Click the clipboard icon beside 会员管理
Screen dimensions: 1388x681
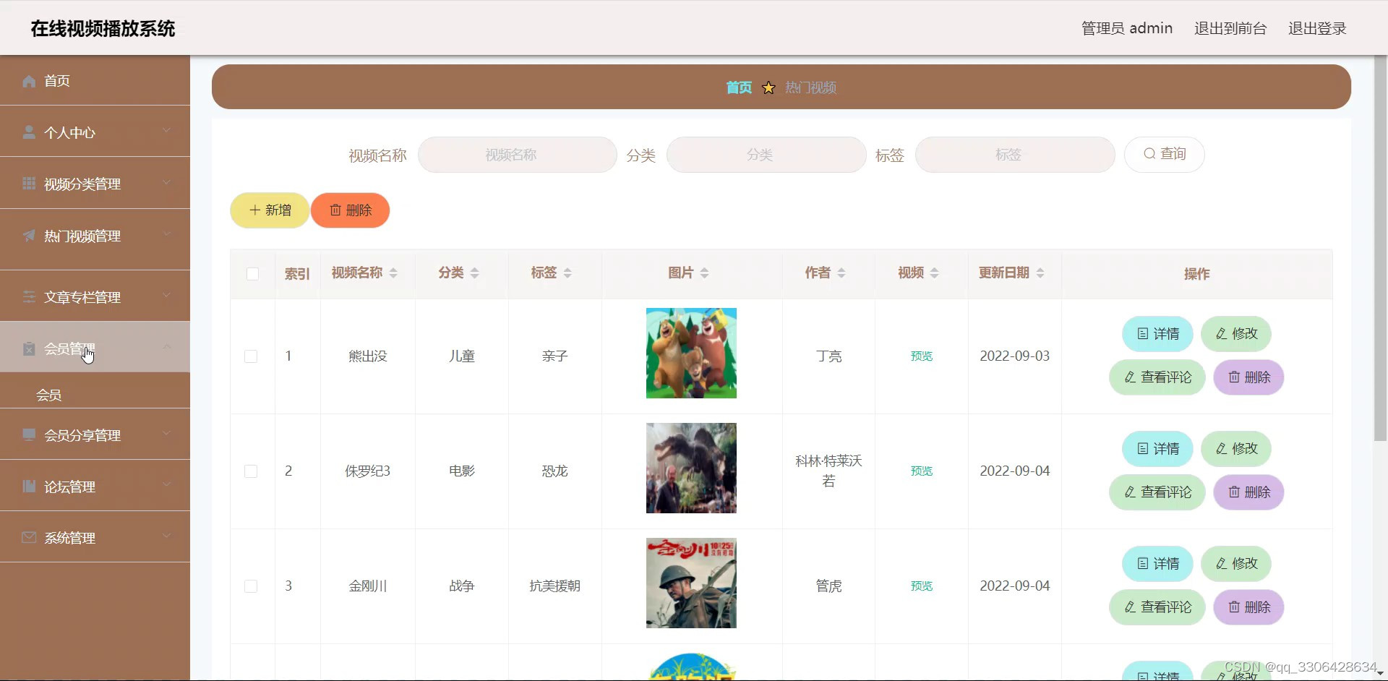pyautogui.click(x=29, y=348)
